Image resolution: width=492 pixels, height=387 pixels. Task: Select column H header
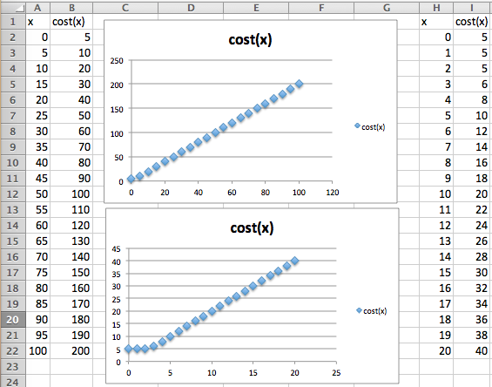[x=436, y=8]
